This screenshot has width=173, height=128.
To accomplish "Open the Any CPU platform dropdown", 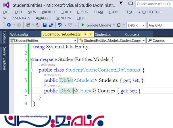I will point(159,25).
